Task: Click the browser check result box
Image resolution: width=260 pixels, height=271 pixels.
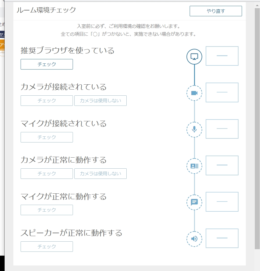Action: point(222,56)
